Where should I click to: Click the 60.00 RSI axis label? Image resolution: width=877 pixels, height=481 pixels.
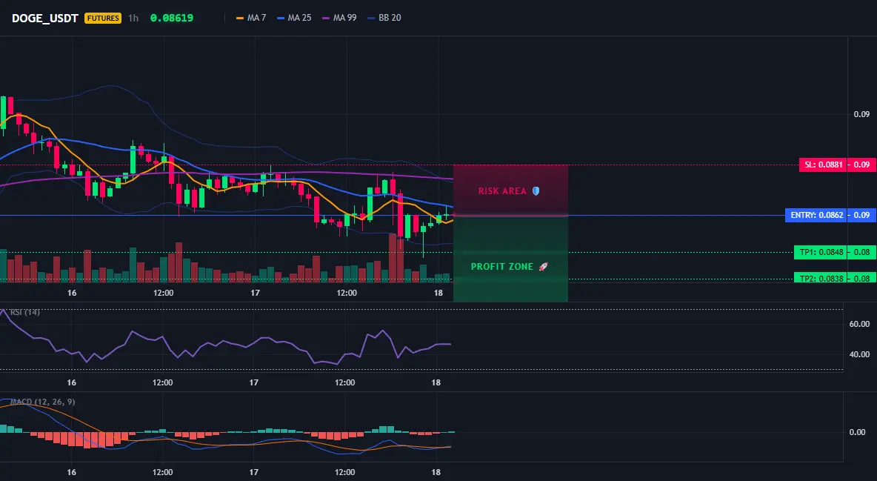(x=860, y=324)
